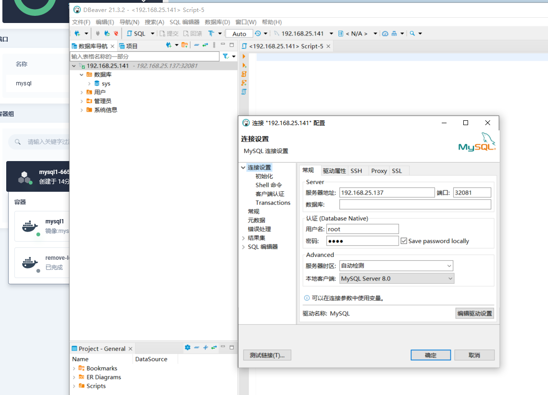Click the 端口 port field
548x395 pixels.
point(472,193)
